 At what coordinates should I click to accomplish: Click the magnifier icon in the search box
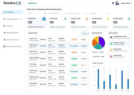(x=45, y=13)
